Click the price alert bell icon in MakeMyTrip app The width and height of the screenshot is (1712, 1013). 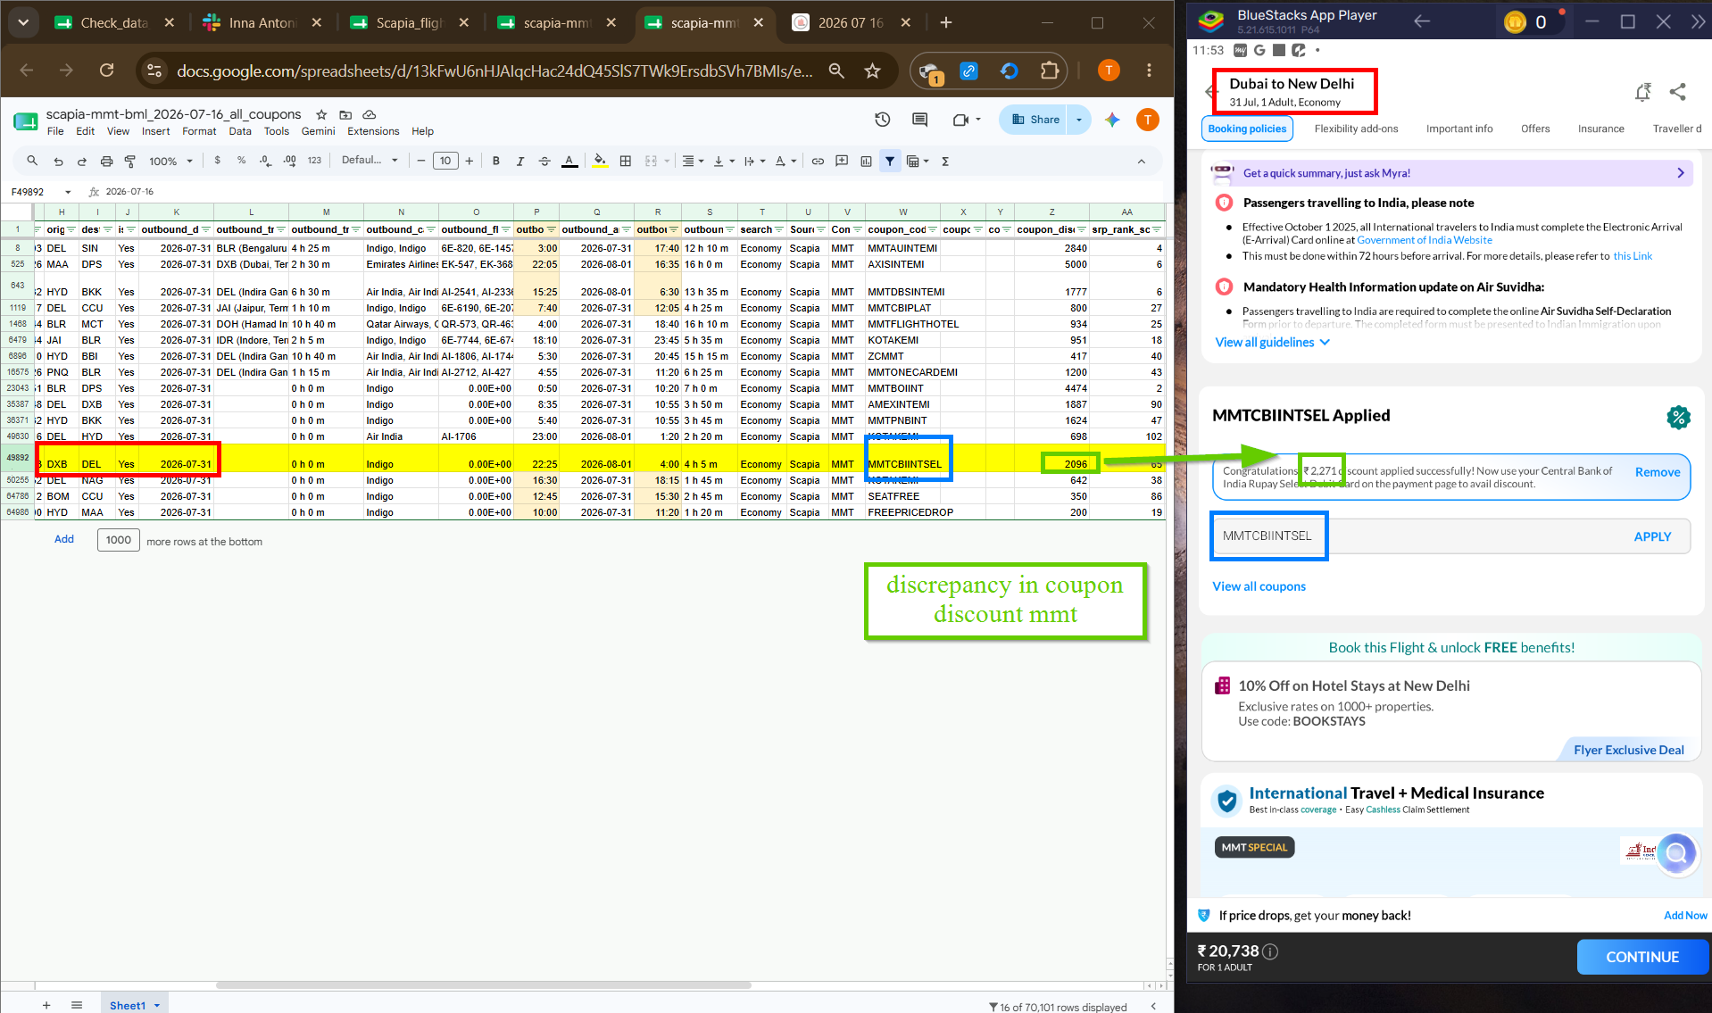[1643, 91]
